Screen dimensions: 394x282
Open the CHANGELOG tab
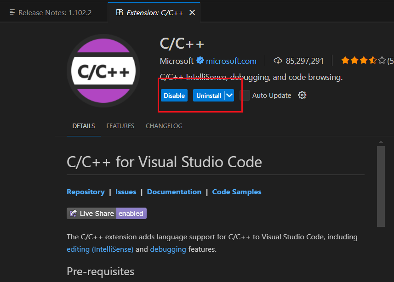pyautogui.click(x=164, y=126)
